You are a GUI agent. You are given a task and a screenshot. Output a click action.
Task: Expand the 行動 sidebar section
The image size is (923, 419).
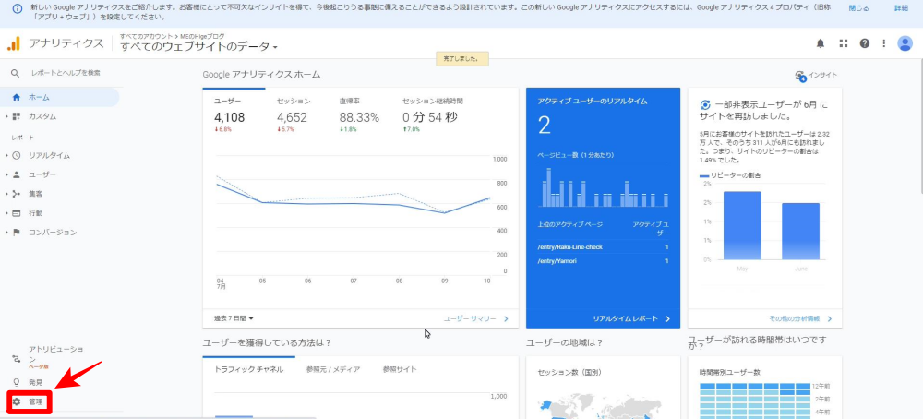pyautogui.click(x=6, y=213)
